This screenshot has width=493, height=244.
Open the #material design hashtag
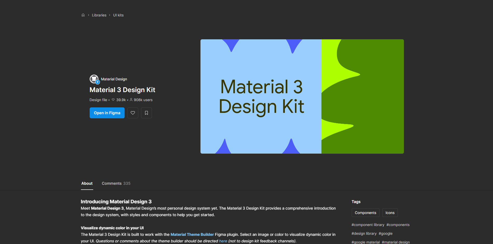click(396, 242)
